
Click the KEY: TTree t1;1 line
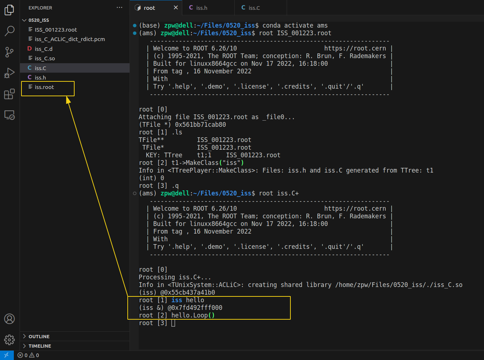tap(213, 155)
